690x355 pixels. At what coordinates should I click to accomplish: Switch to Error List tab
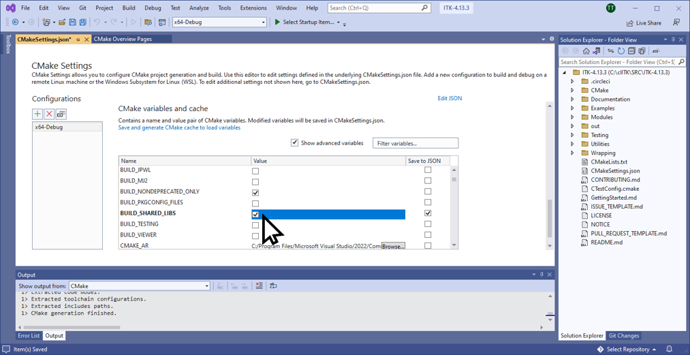click(x=29, y=336)
